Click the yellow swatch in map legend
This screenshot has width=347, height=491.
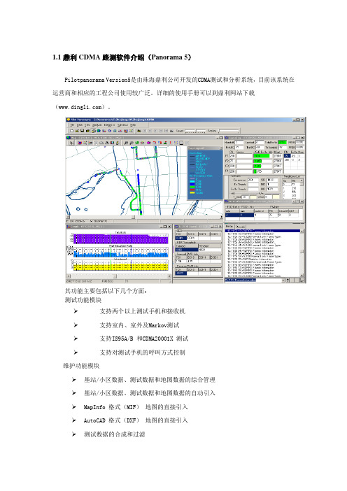(x=192, y=192)
